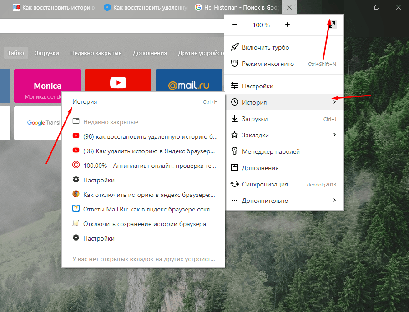This screenshot has width=409, height=312.
Task: Click the clock icon beside История
Action: click(x=234, y=102)
